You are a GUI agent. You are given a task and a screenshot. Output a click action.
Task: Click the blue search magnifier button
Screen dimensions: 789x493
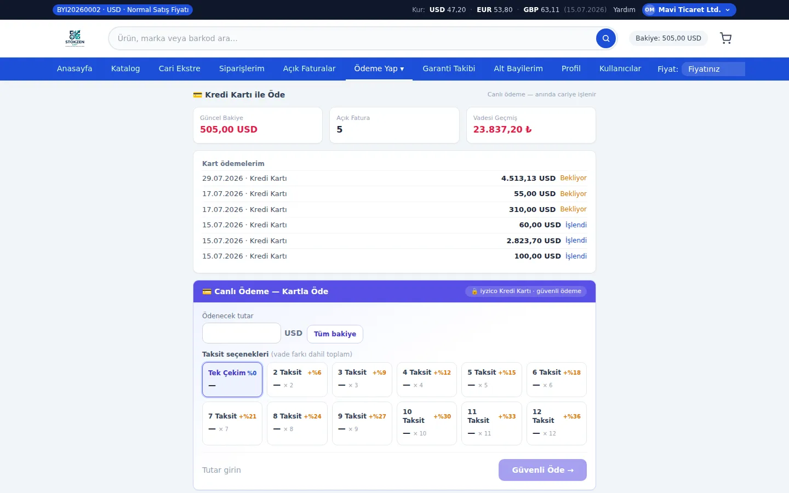[x=606, y=38]
